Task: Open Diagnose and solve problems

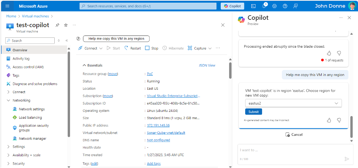Action: [34, 84]
